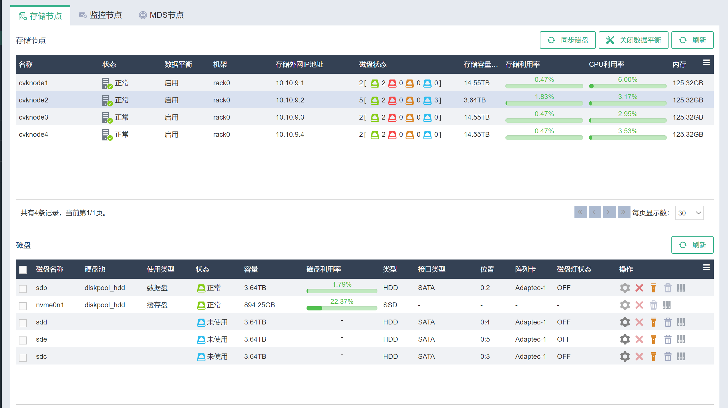
Task: Check the checkbox for disk sdb
Action: click(23, 288)
